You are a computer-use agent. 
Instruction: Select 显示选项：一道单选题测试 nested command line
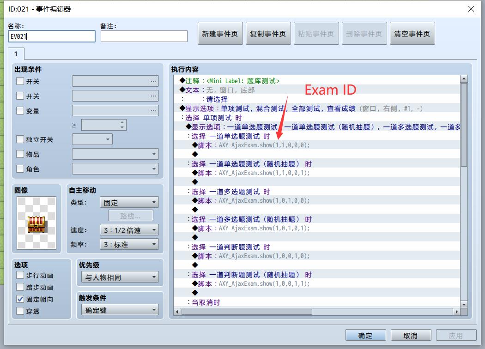317,127
